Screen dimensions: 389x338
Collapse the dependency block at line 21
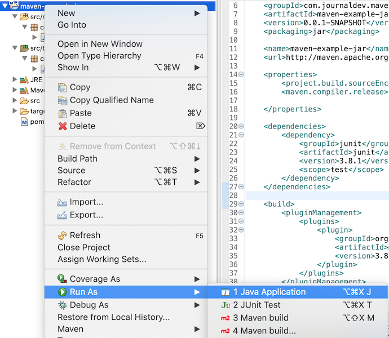[241, 135]
